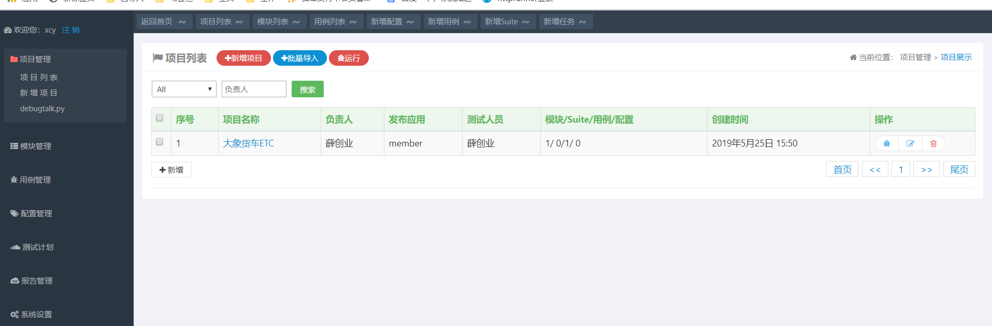This screenshot has width=992, height=326.
Task: Go to 尾页 last page
Action: [x=959, y=169]
